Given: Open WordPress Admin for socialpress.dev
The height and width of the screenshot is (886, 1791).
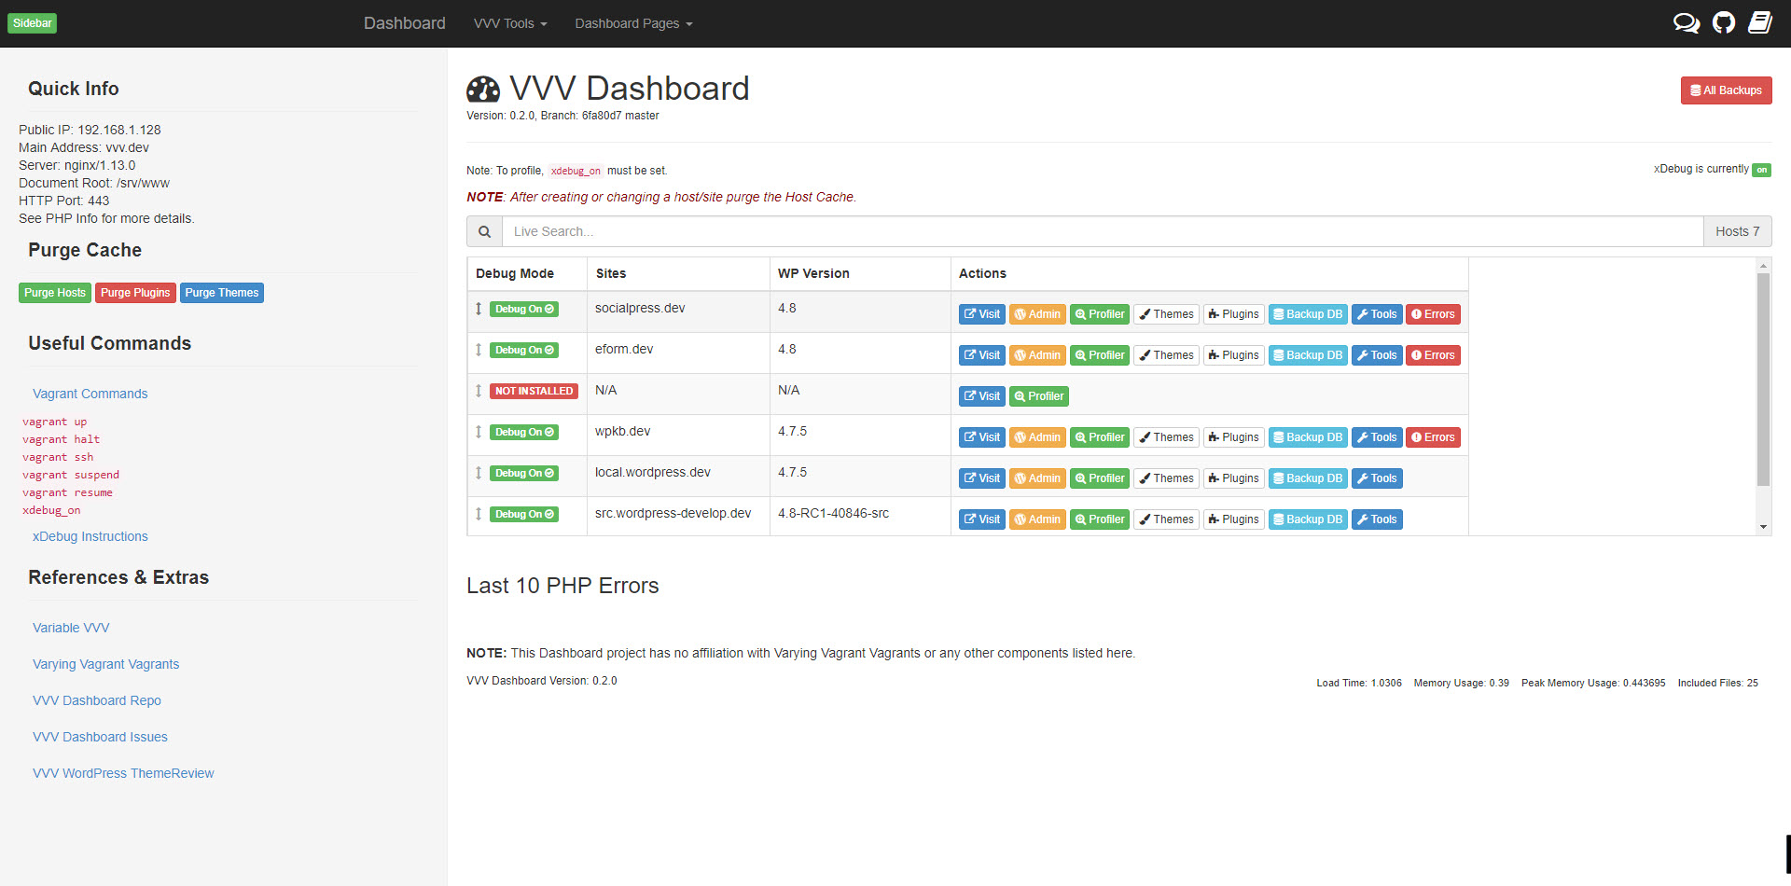Looking at the screenshot, I should pyautogui.click(x=1037, y=314).
